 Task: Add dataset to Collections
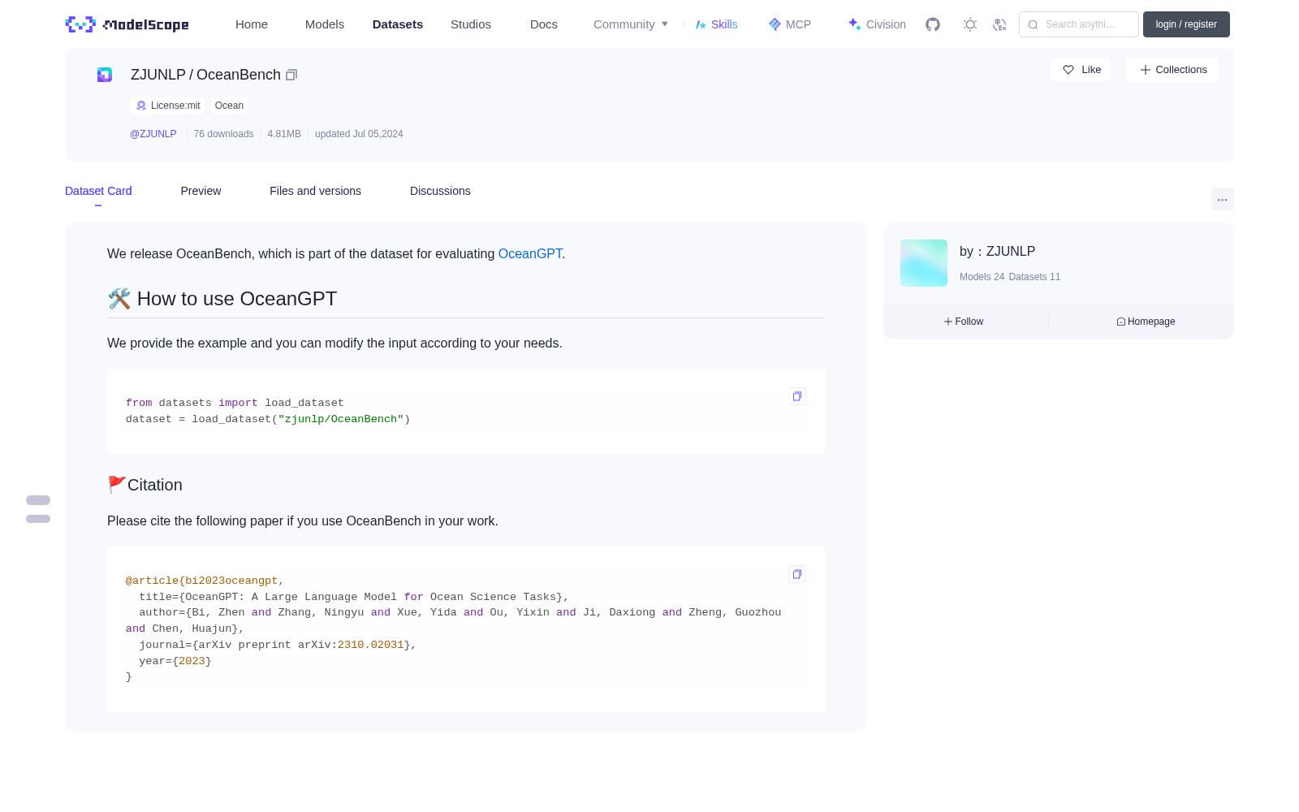pyautogui.click(x=1172, y=70)
